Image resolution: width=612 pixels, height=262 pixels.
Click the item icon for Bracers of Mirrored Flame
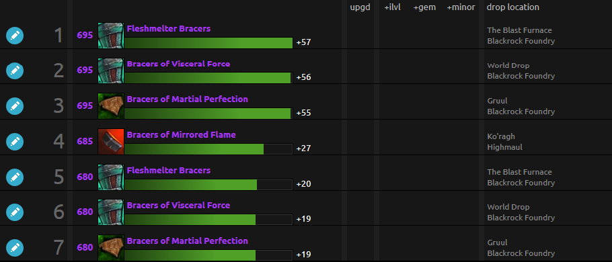[x=111, y=142]
